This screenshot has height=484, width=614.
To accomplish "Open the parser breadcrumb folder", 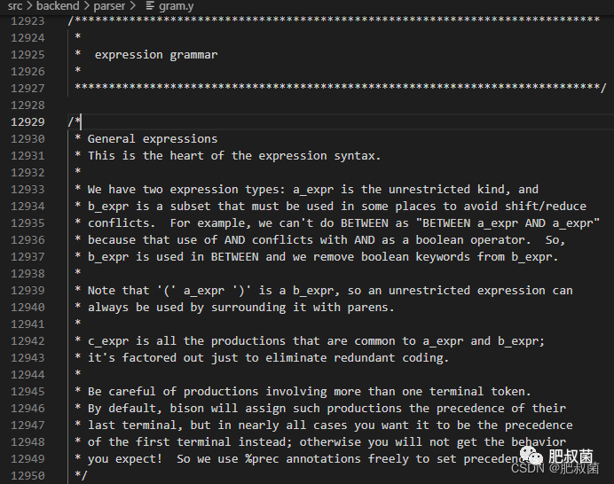I will tap(109, 6).
